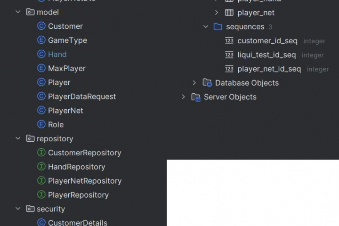339x226 pixels.
Task: Collapse the security folder chevron
Action: (x=18, y=209)
